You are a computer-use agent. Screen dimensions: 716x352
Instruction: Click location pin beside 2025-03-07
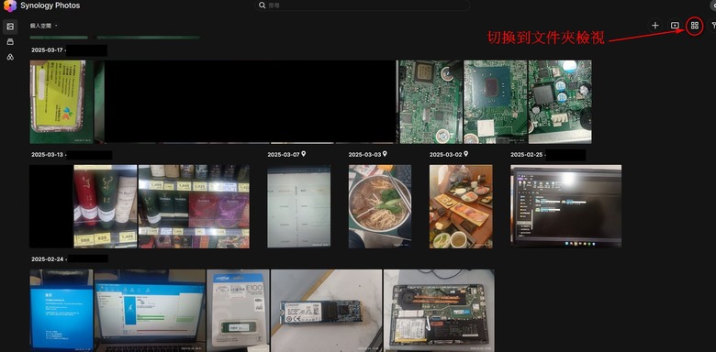pos(304,154)
